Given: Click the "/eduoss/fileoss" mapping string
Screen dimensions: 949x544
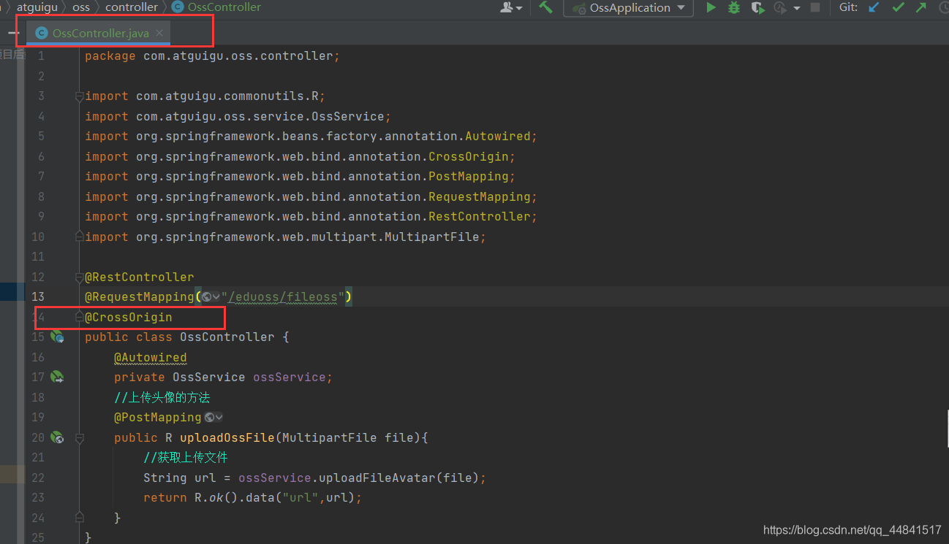Looking at the screenshot, I should click(283, 296).
